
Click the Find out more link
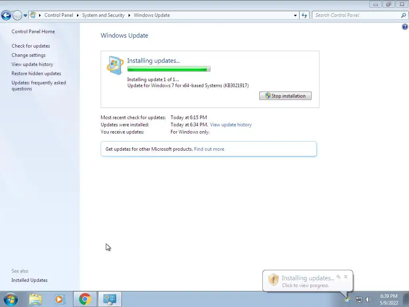(x=209, y=149)
